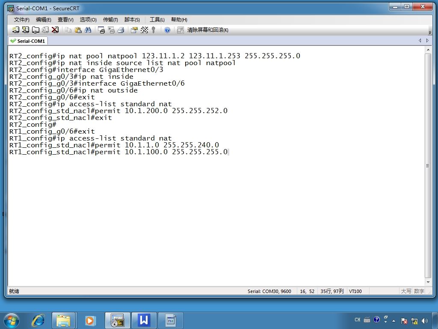Click the CH input language indicator

click(x=357, y=320)
